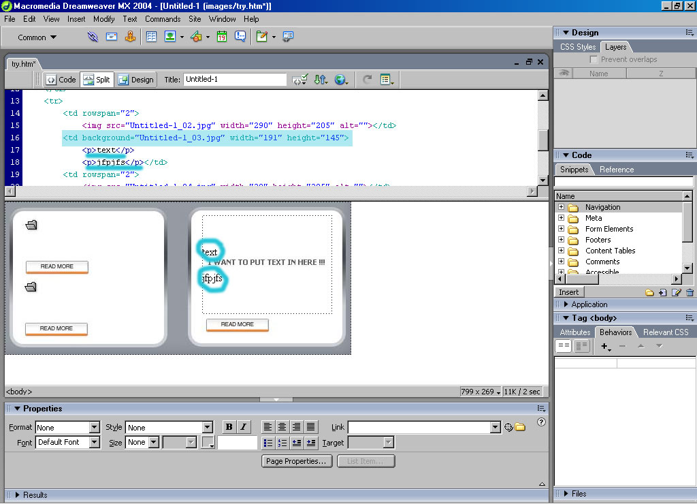Click the Browse for File folder icon
The width and height of the screenshot is (697, 504).
tap(520, 427)
